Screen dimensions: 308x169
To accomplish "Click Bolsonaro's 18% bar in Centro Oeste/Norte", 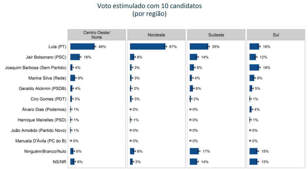I will [x=75, y=57].
